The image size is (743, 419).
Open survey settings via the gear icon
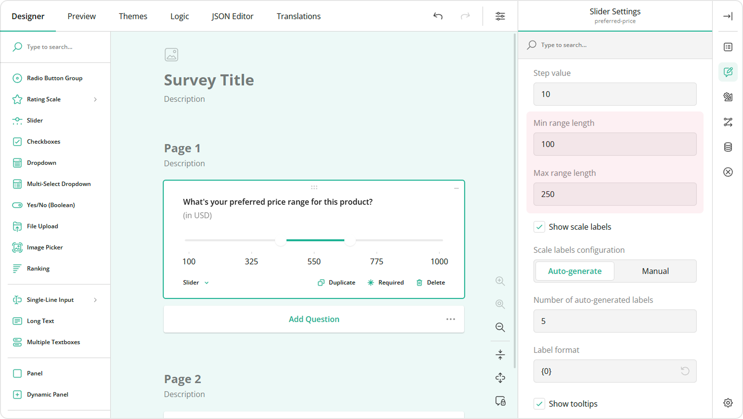(728, 403)
